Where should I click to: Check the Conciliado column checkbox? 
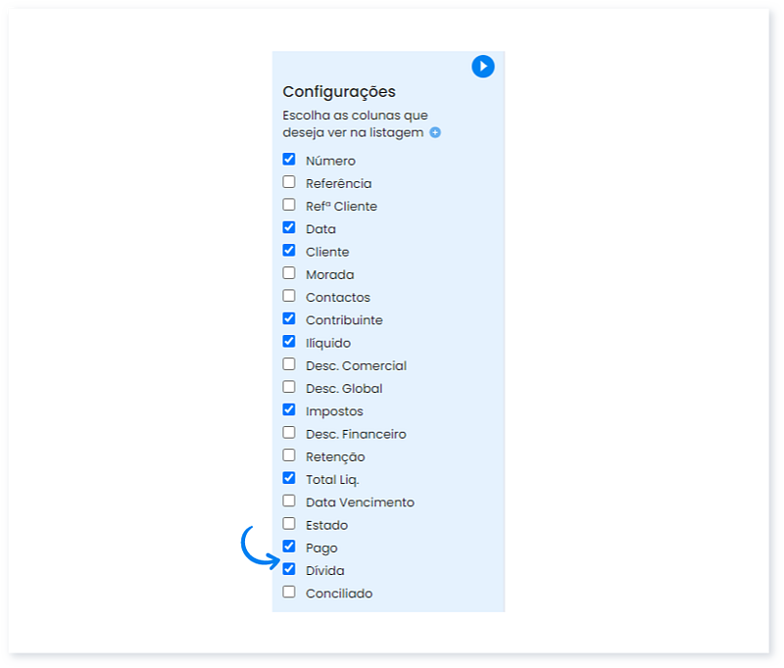(x=289, y=592)
